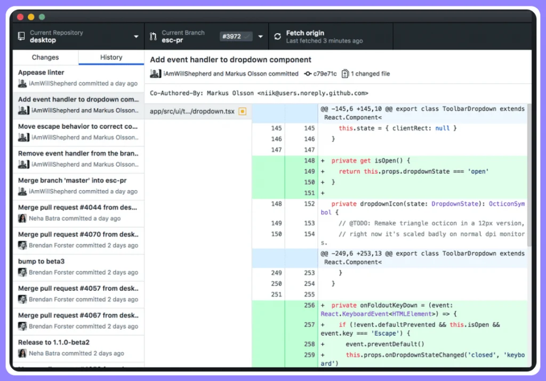Select Move escape behavior to correct commit
Screen dimensions: 546x381
coord(78,132)
